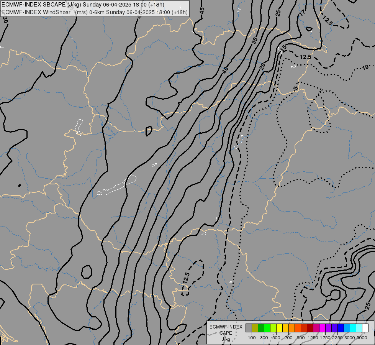Click the white swatch ending the legend

(x=365, y=328)
